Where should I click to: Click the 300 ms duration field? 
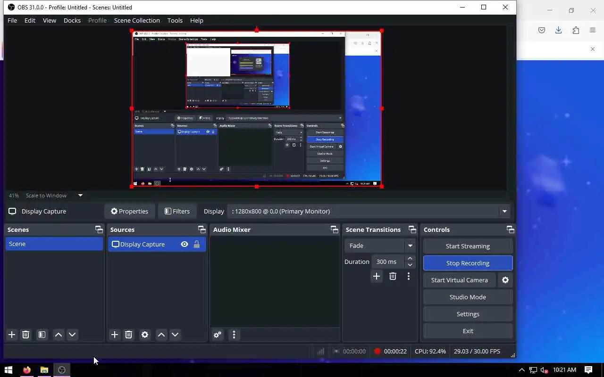coord(387,262)
